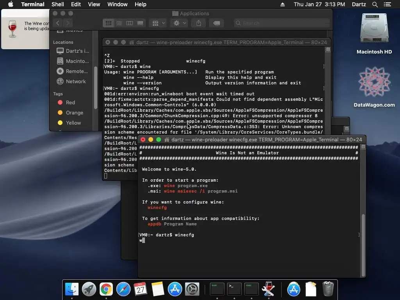400x300 pixels.
Task: Open Notification Center list icon
Action: pos(387,4)
